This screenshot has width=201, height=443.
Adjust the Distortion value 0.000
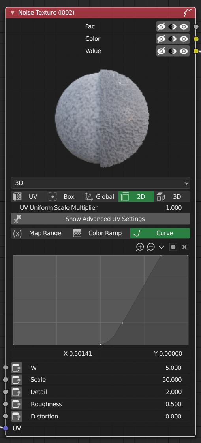106,417
